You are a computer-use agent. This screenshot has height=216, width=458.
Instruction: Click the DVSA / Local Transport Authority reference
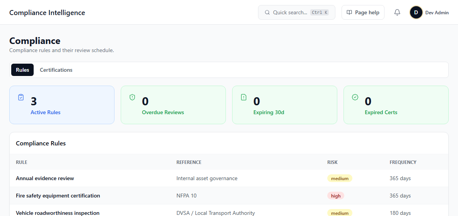[x=215, y=213]
